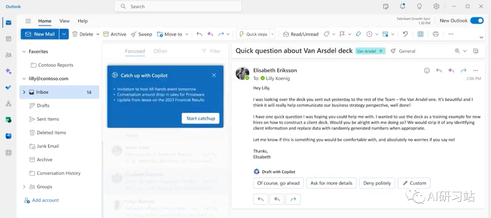
Task: Open the To Do checkmark app icon
Action: pyautogui.click(x=9, y=88)
